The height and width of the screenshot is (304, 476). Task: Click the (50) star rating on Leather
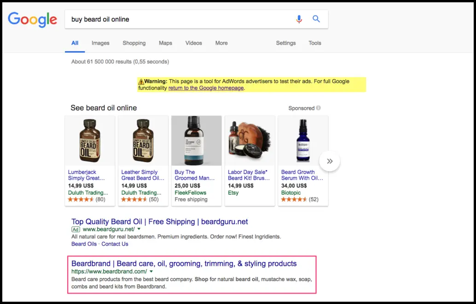(140, 199)
